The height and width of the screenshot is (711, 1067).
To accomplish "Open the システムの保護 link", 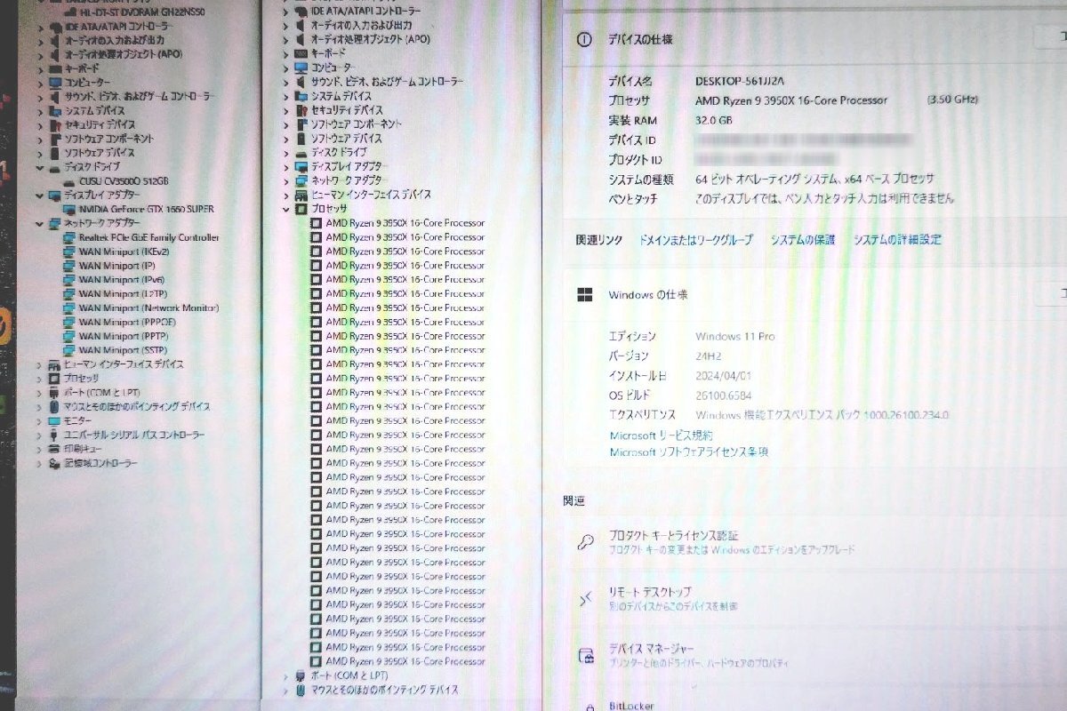I will click(x=803, y=240).
